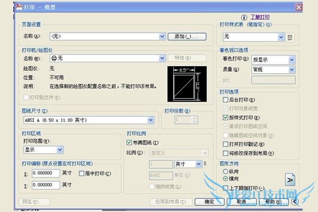Image resolution: width=318 pixels, height=212 pixels.
Task: Check the 居中打印 option
Action: (x=81, y=173)
